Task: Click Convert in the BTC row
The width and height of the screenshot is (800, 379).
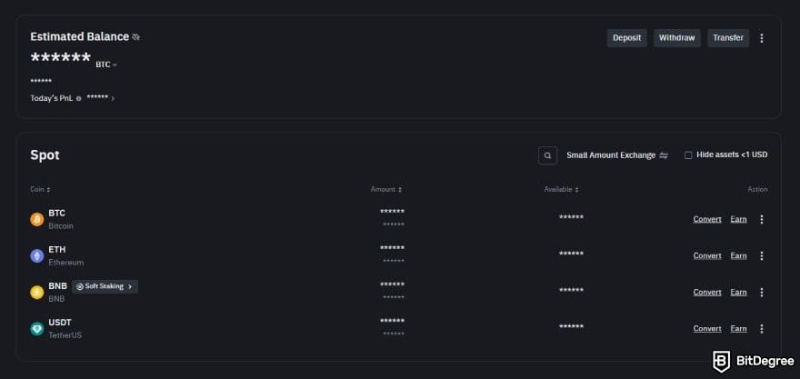Action: [707, 219]
